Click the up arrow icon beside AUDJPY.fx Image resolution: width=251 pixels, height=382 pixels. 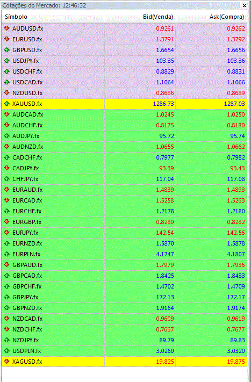[7, 136]
